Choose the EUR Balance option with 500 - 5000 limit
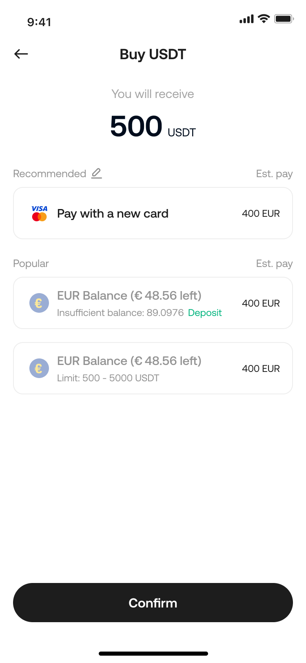Viewport: 306px width, 663px height. click(129, 361)
